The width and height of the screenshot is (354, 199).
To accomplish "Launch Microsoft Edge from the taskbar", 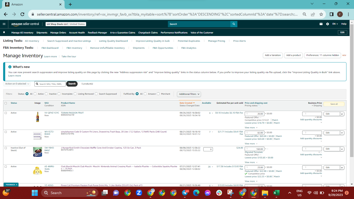I will point(196,193).
